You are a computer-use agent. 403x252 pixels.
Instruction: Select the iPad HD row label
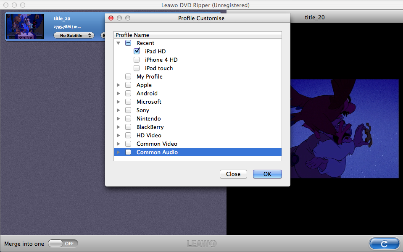coord(155,51)
